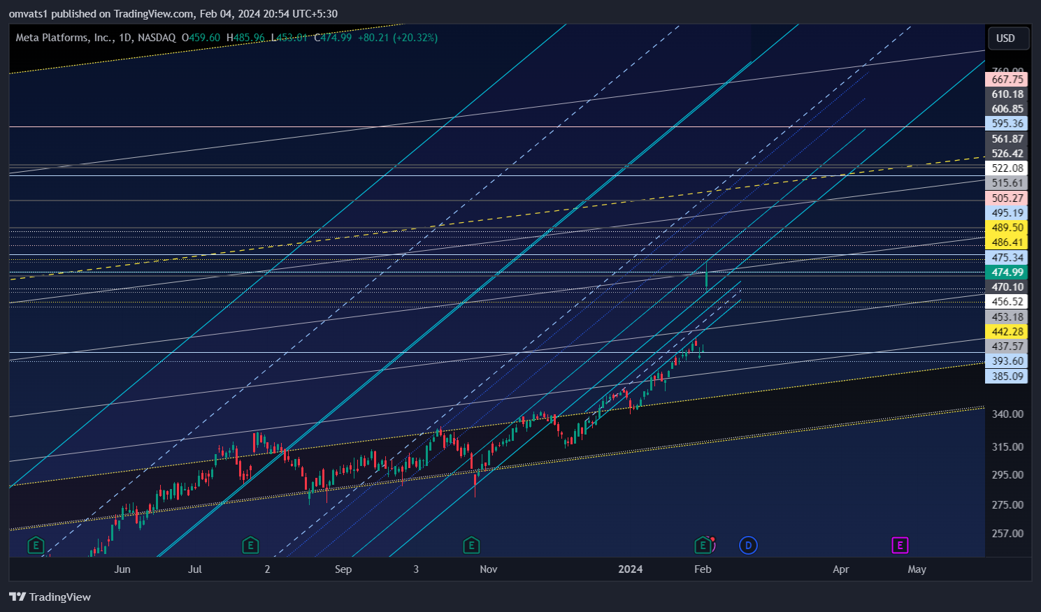Click the 2024 year label on time axis
This screenshot has height=612, width=1041.
[x=631, y=569]
